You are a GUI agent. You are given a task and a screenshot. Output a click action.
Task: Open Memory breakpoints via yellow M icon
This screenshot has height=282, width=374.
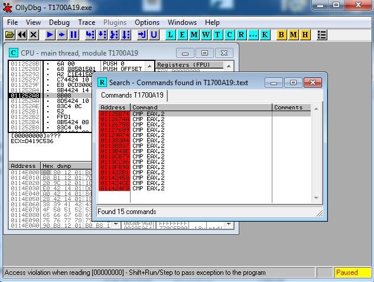tap(293, 35)
